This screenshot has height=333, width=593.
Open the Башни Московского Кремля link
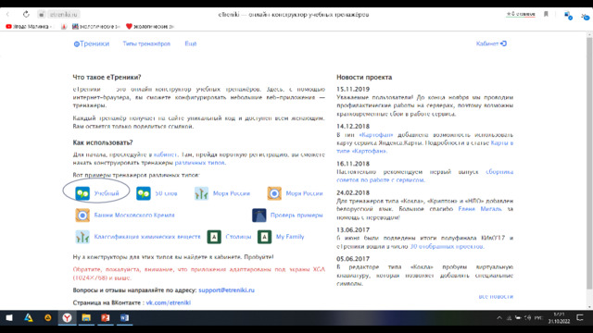coord(134,216)
